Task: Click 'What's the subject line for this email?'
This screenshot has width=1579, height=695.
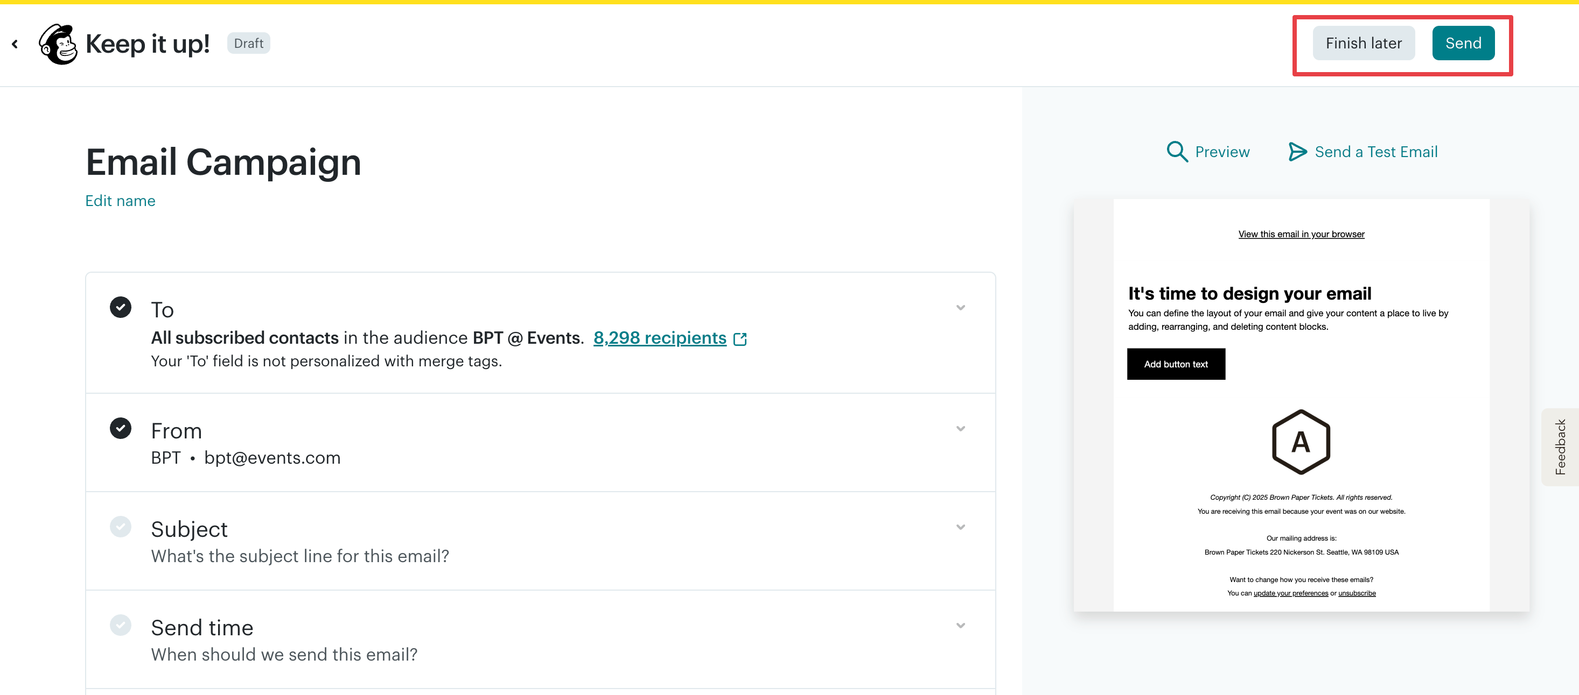Action: click(300, 556)
